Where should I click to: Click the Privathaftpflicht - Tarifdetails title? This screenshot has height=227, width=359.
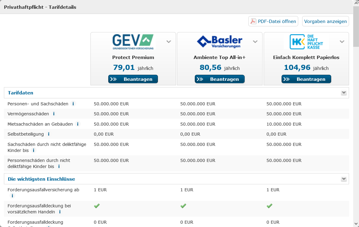(x=40, y=7)
